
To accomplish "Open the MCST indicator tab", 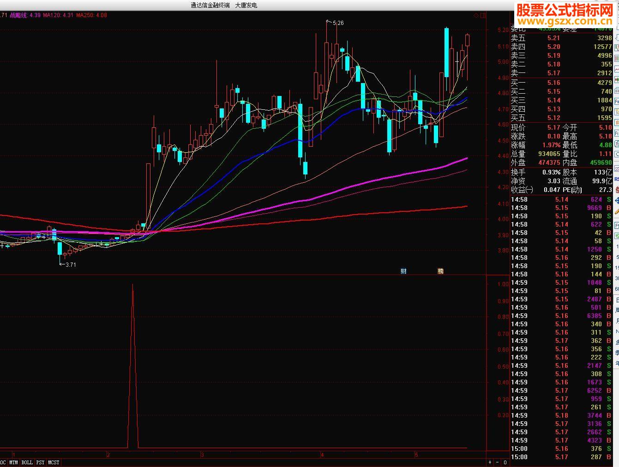I will 54,462.
